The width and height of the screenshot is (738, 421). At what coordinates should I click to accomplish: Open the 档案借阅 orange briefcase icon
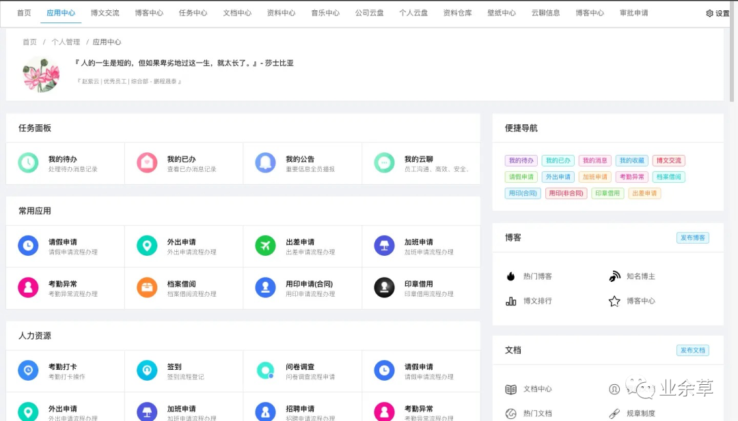(x=147, y=288)
